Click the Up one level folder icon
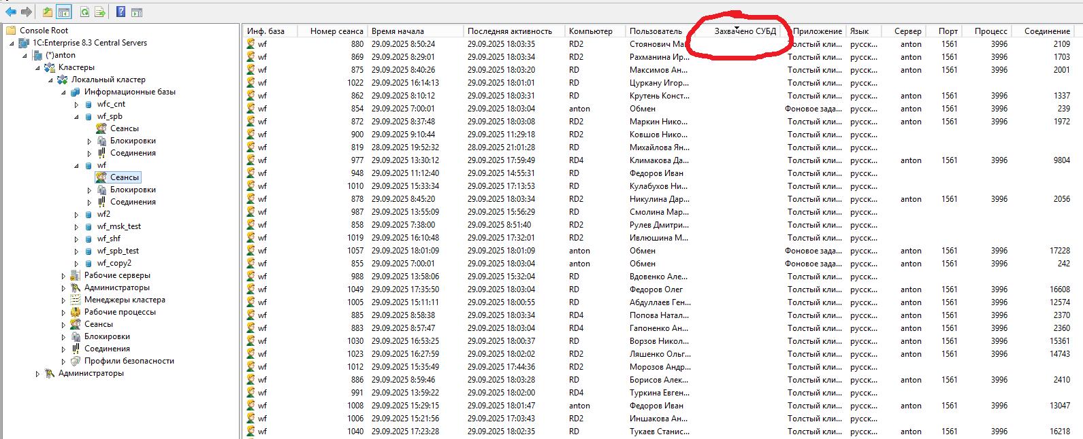The height and width of the screenshot is (439, 1083). (x=47, y=12)
